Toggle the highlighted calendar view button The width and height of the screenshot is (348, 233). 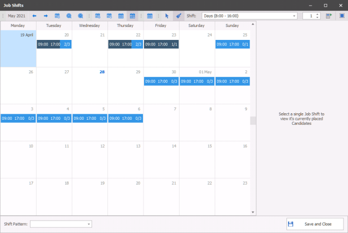(132, 16)
